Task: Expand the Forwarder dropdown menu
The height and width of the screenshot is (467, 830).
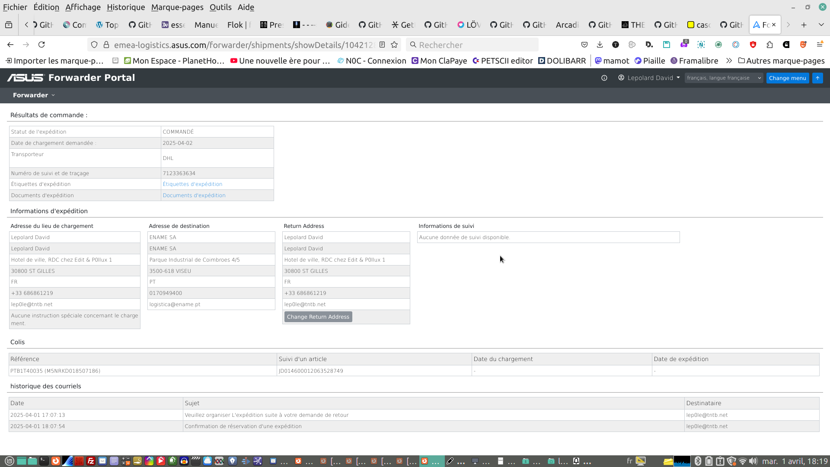Action: click(x=34, y=95)
